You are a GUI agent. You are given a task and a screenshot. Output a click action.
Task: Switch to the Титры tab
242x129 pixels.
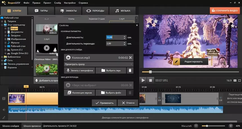point(41,11)
